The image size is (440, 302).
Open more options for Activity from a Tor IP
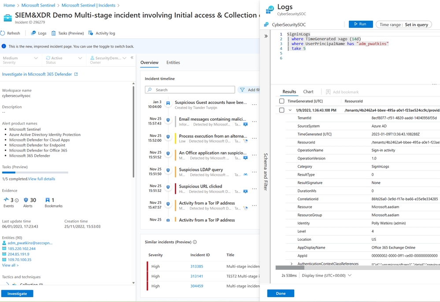coord(254,206)
